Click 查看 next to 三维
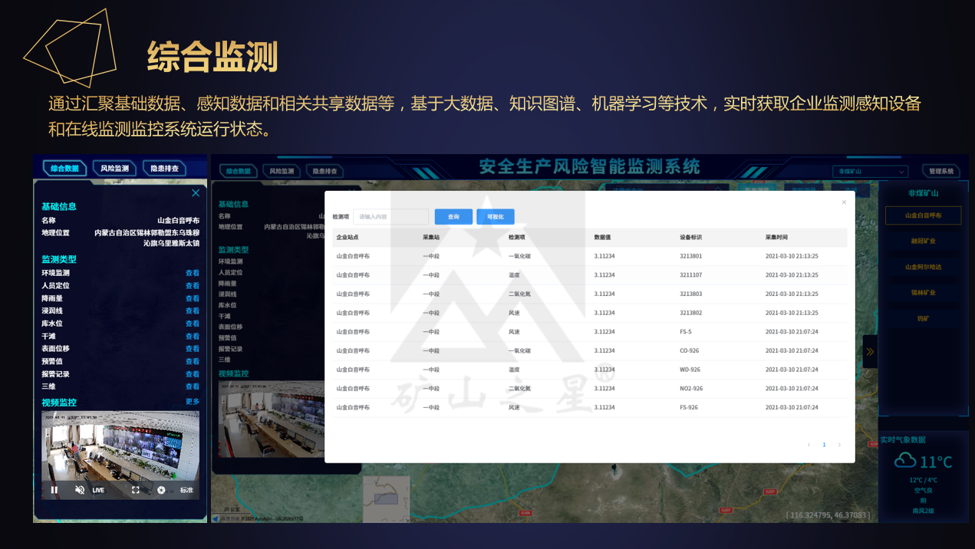 click(x=192, y=386)
